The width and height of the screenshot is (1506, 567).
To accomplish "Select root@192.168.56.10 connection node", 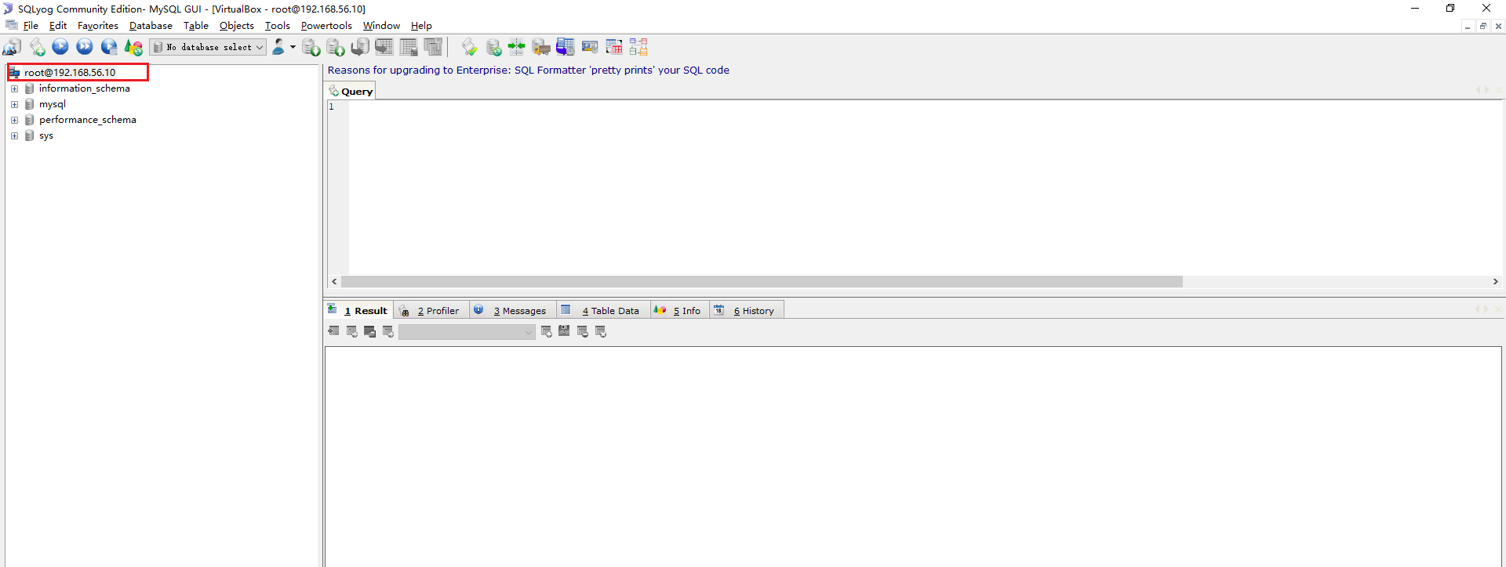I will [70, 72].
